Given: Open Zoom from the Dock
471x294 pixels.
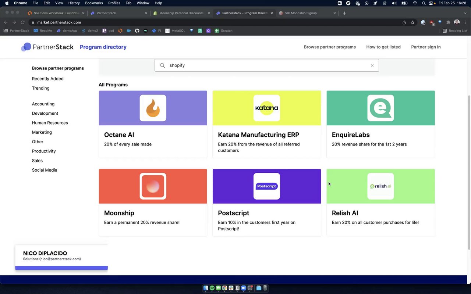Looking at the screenshot, I should point(244,288).
